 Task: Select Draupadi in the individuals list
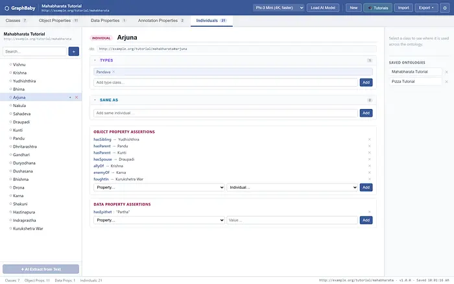(x=21, y=122)
